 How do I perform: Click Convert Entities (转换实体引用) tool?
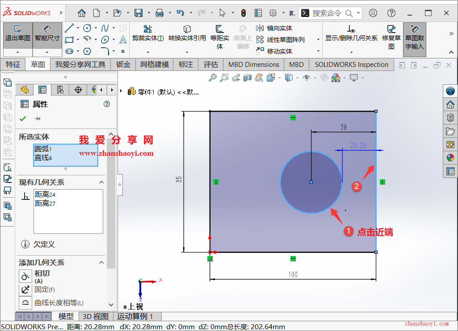pos(187,33)
